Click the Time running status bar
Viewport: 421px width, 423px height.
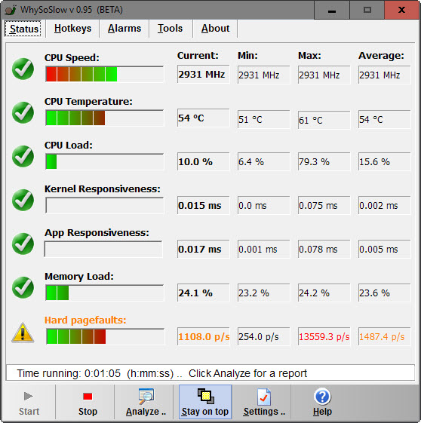(210, 373)
